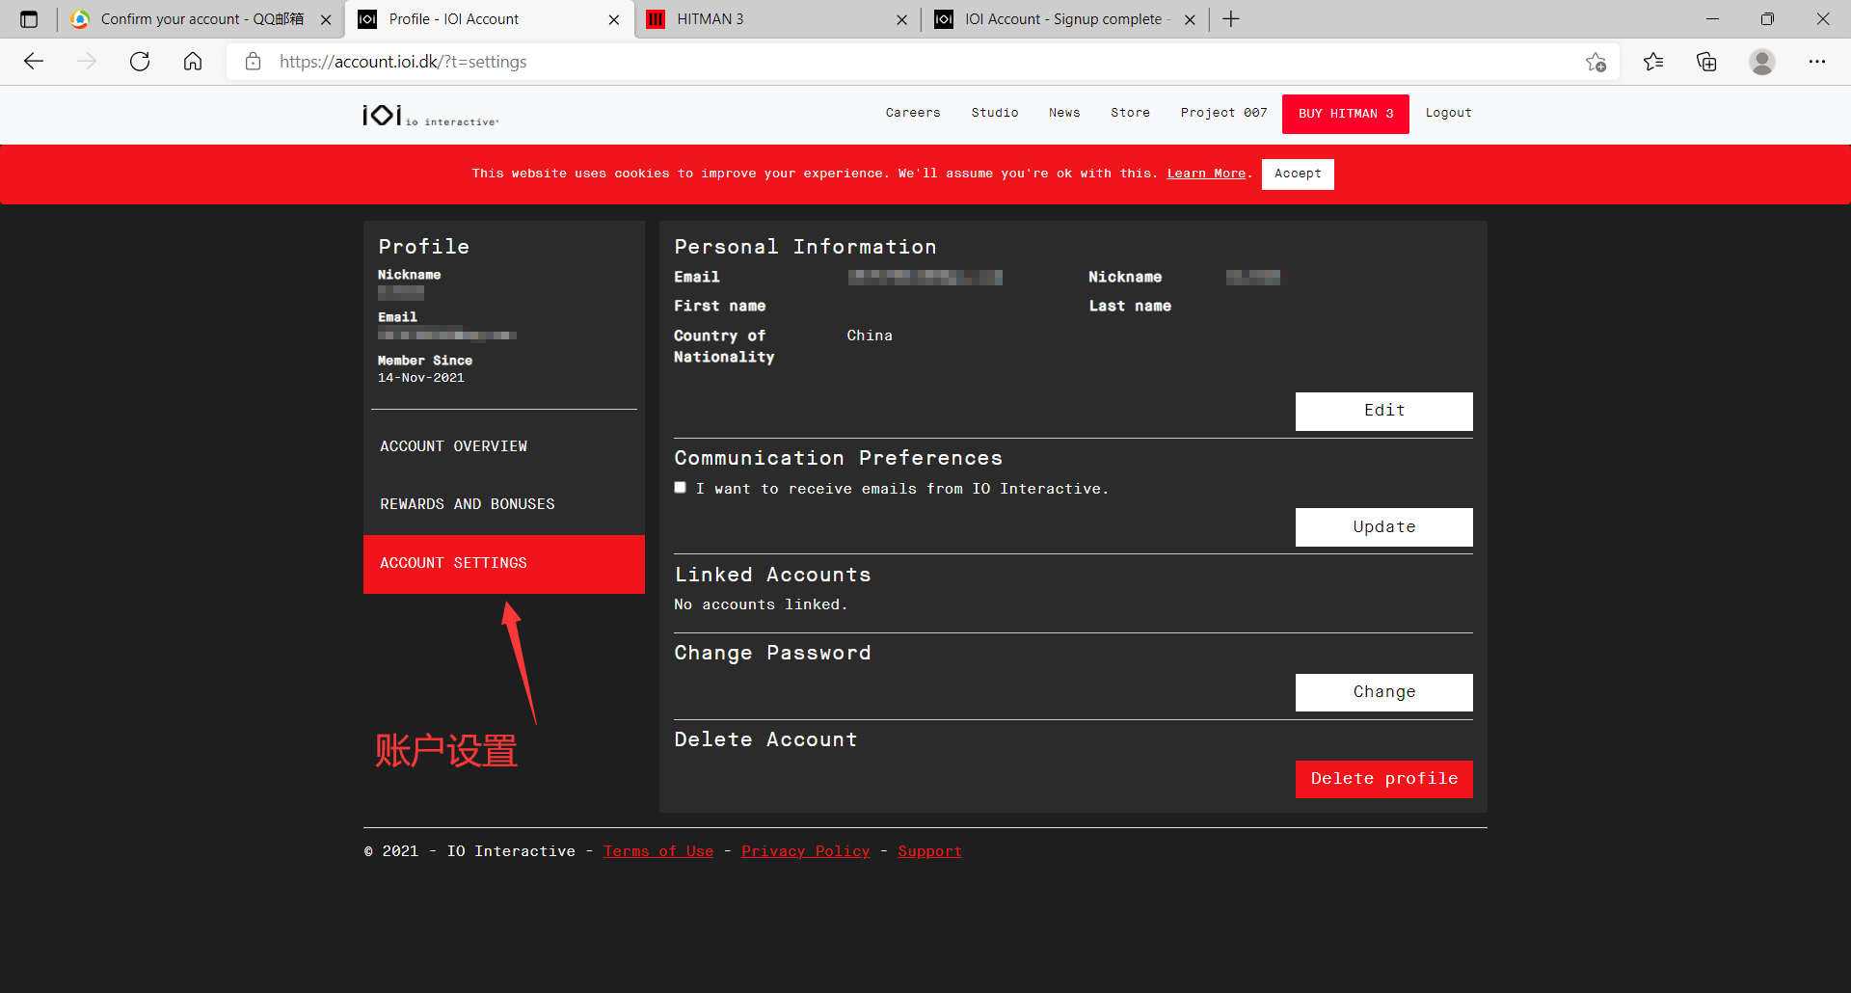Screen dimensions: 1851x993
Task: Click the IOI Interactive logo
Action: tap(430, 115)
